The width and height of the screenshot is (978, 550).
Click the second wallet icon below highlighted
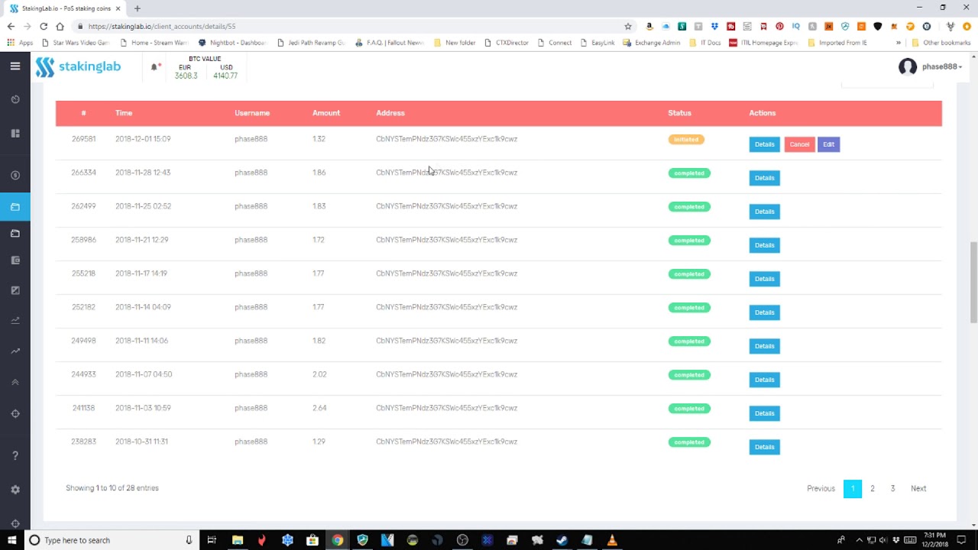(15, 233)
